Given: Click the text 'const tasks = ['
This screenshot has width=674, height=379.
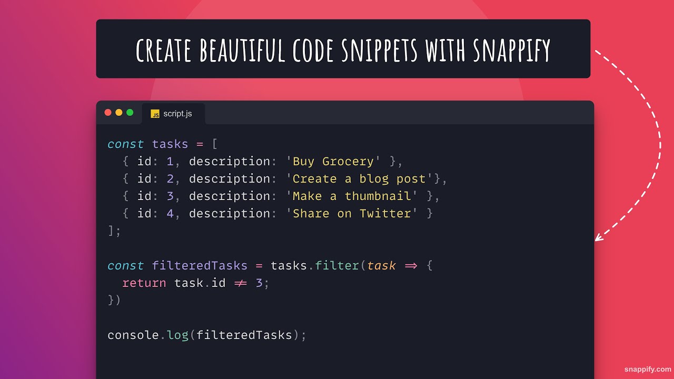Looking at the screenshot, I should pyautogui.click(x=162, y=144).
